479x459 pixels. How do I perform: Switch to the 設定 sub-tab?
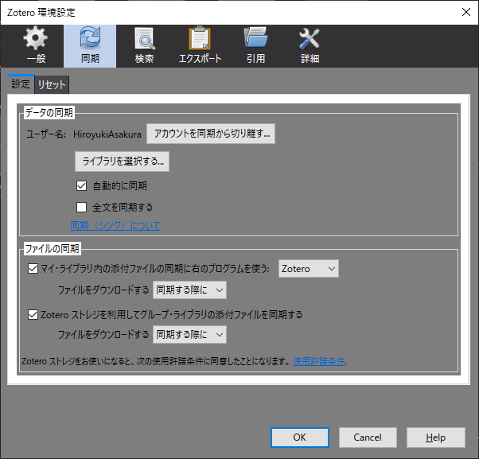pos(21,84)
